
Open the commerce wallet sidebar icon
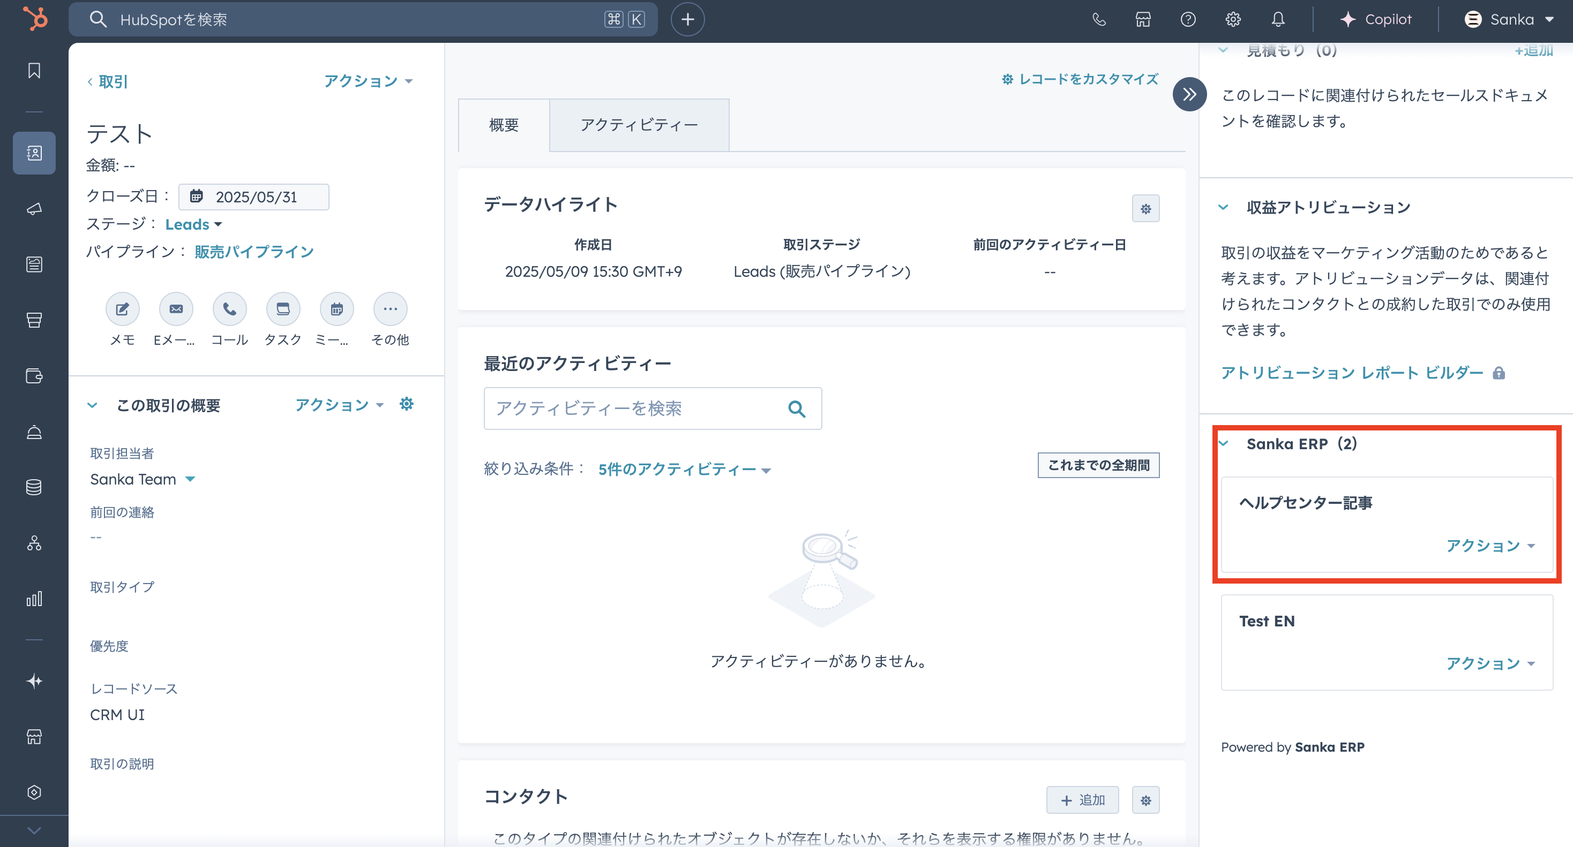(34, 375)
